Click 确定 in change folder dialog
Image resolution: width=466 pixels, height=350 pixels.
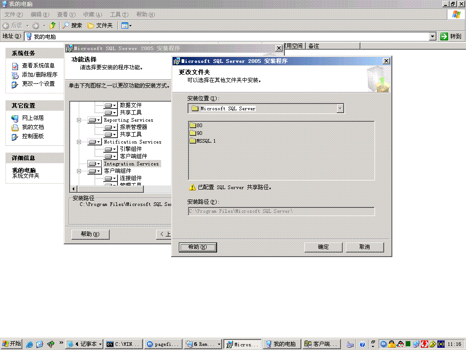(x=324, y=247)
